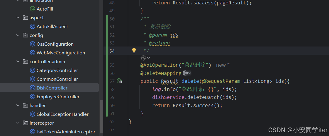Click the DishController class icon
The height and width of the screenshot is (136, 329).
tap(32, 88)
